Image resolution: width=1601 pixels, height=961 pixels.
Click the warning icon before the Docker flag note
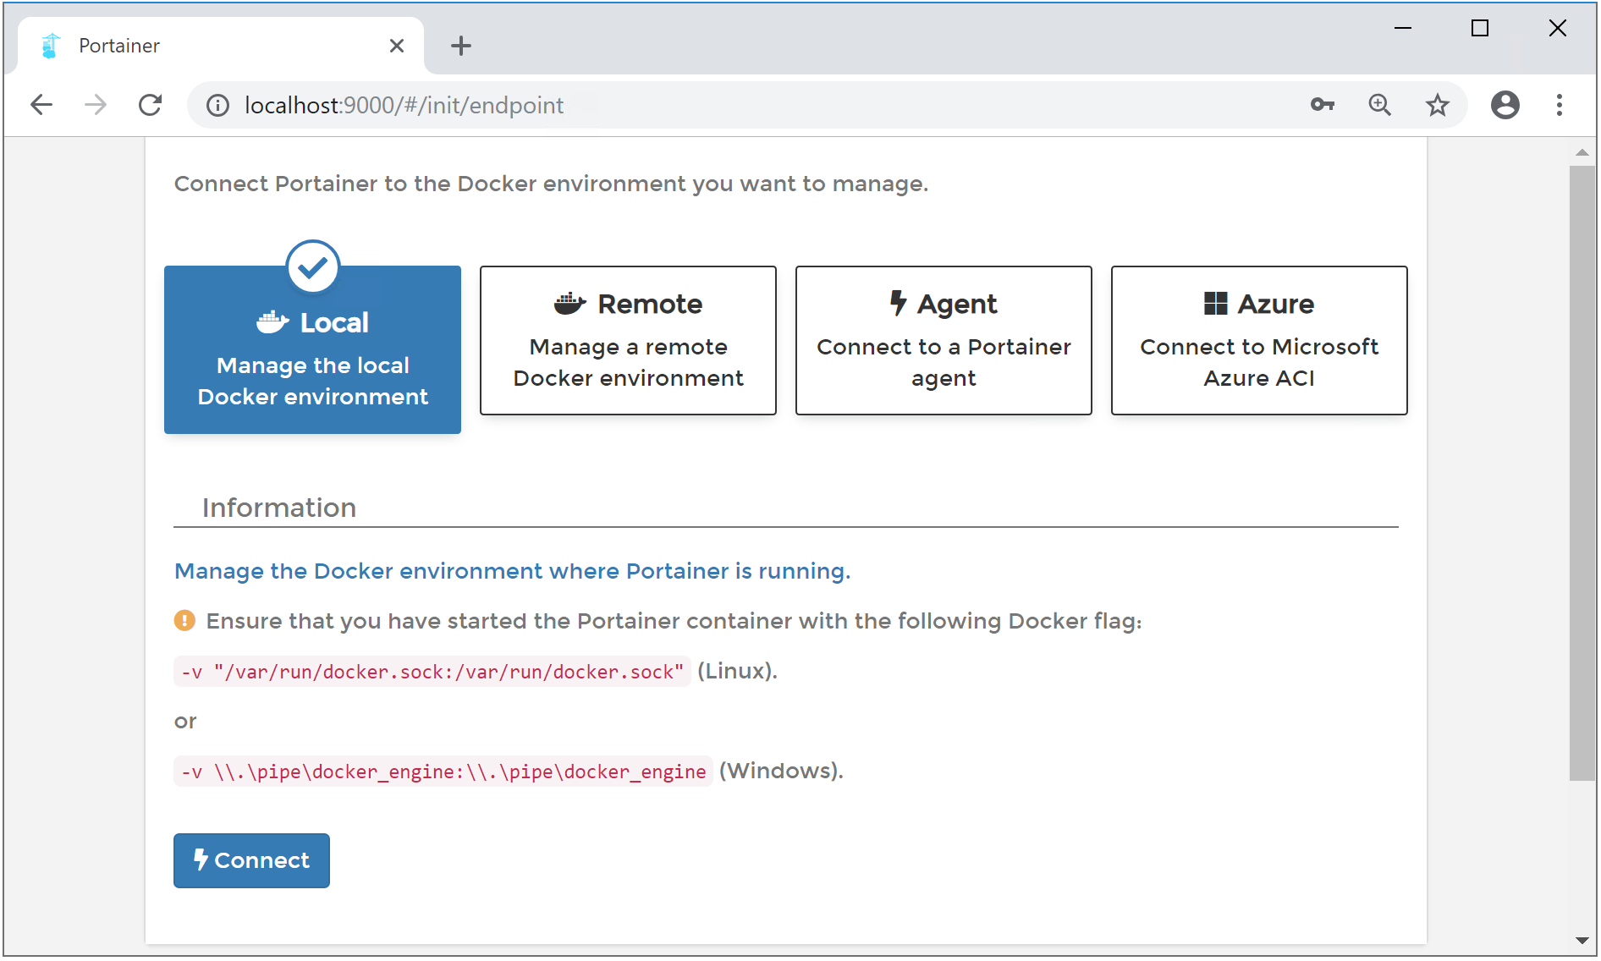185,620
